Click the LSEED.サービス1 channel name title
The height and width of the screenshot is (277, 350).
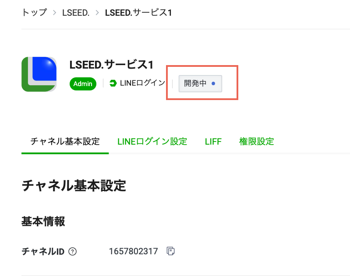click(111, 65)
